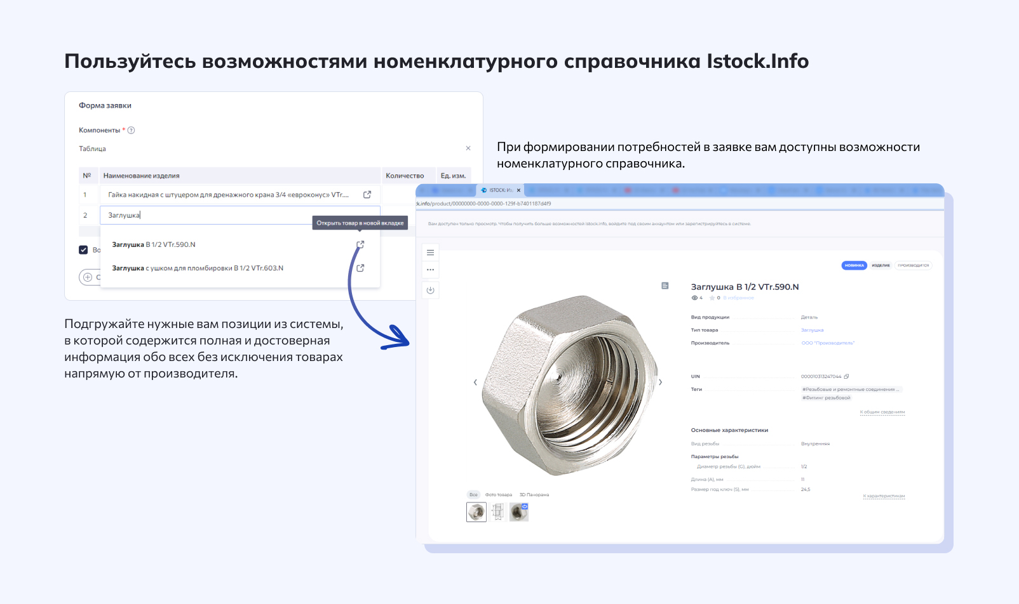Open the 'Гайка накидная' row in a new tab
Image resolution: width=1019 pixels, height=604 pixels.
click(367, 194)
